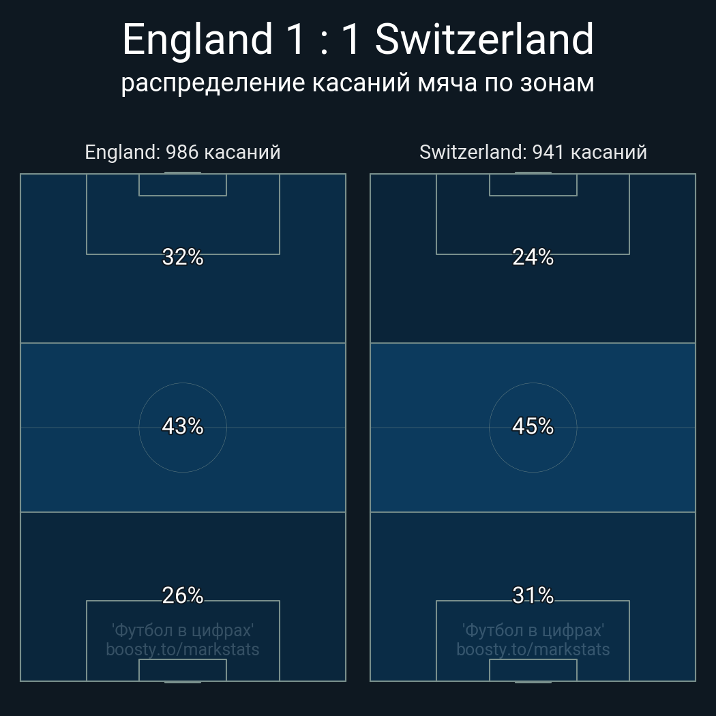Click the top penalty area on England pitch
This screenshot has height=716, width=716.
click(x=183, y=224)
